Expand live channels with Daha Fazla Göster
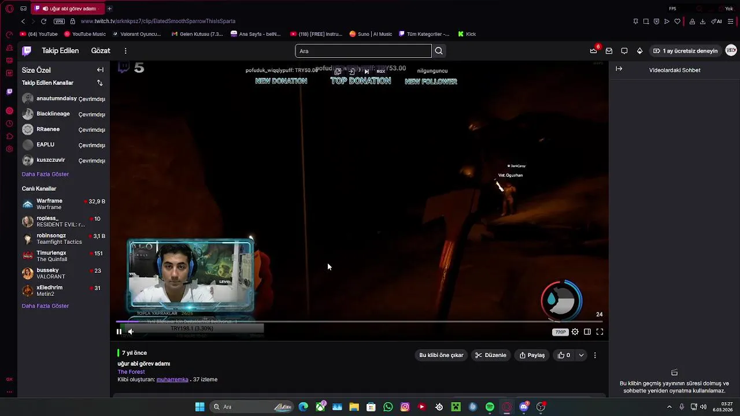 pyautogui.click(x=45, y=306)
